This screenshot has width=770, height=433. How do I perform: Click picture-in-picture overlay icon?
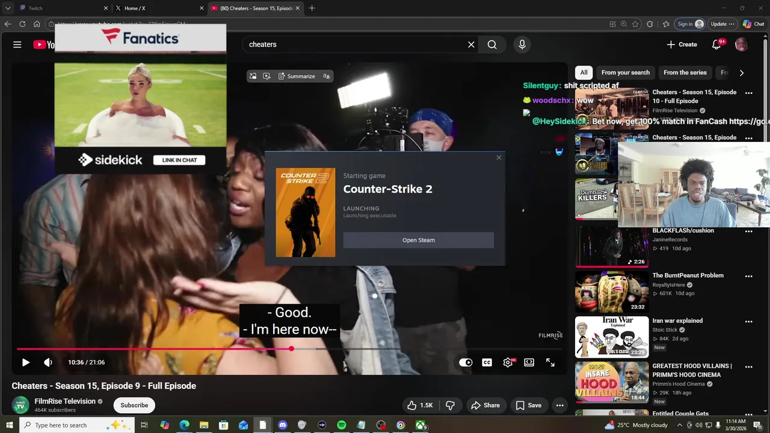(253, 76)
